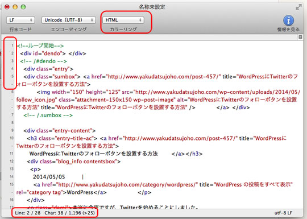The width and height of the screenshot is (307, 219).
Task: Click the <p> tag on line 13
Action: click(35, 170)
